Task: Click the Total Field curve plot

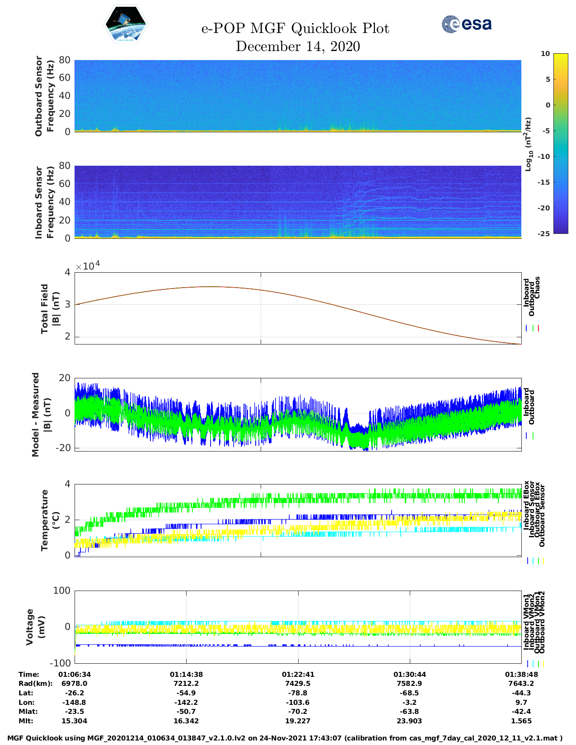Action: click(x=298, y=308)
